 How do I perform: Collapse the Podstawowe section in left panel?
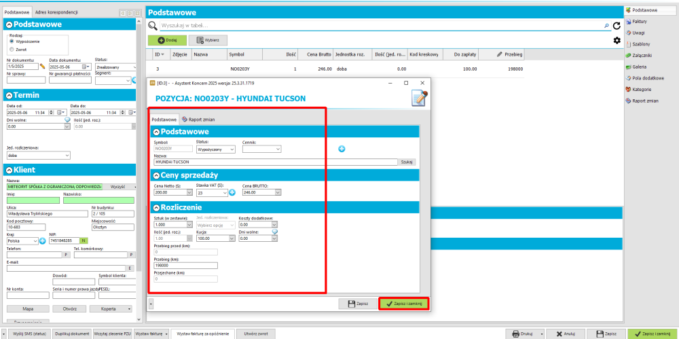tap(9, 24)
